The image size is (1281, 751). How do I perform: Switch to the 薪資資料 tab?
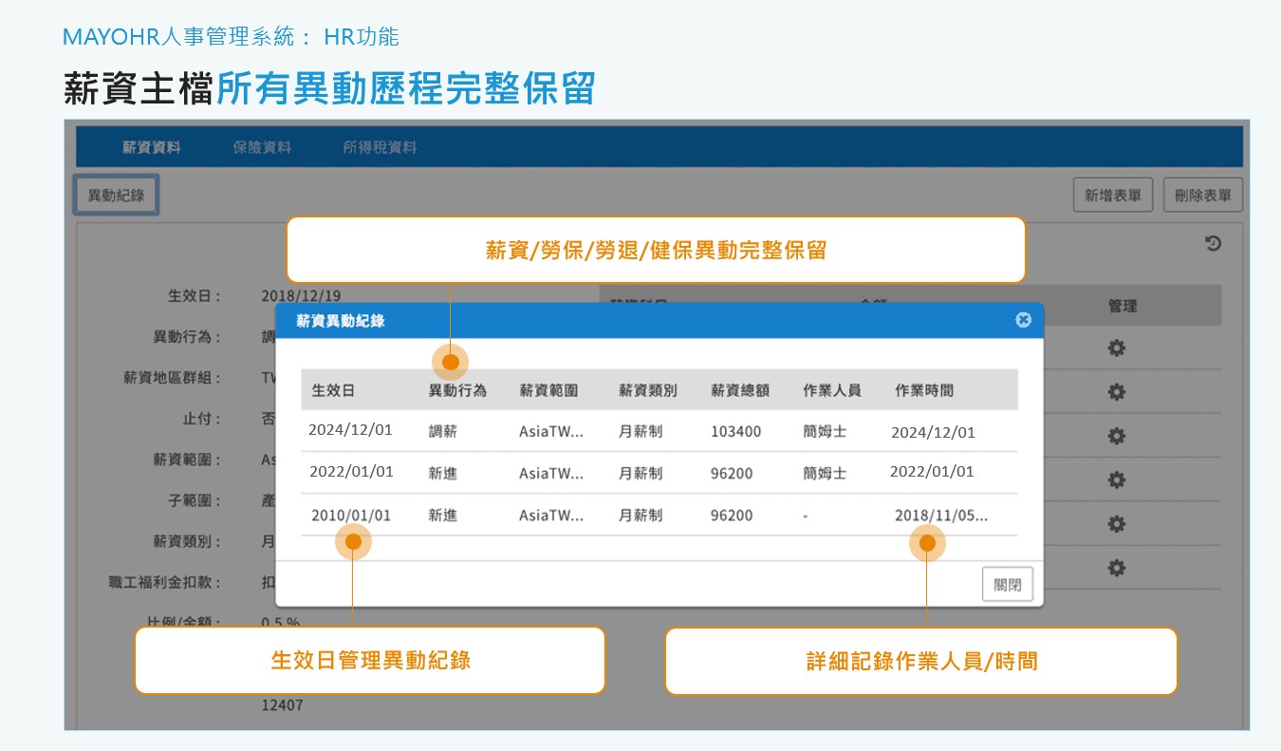151,147
